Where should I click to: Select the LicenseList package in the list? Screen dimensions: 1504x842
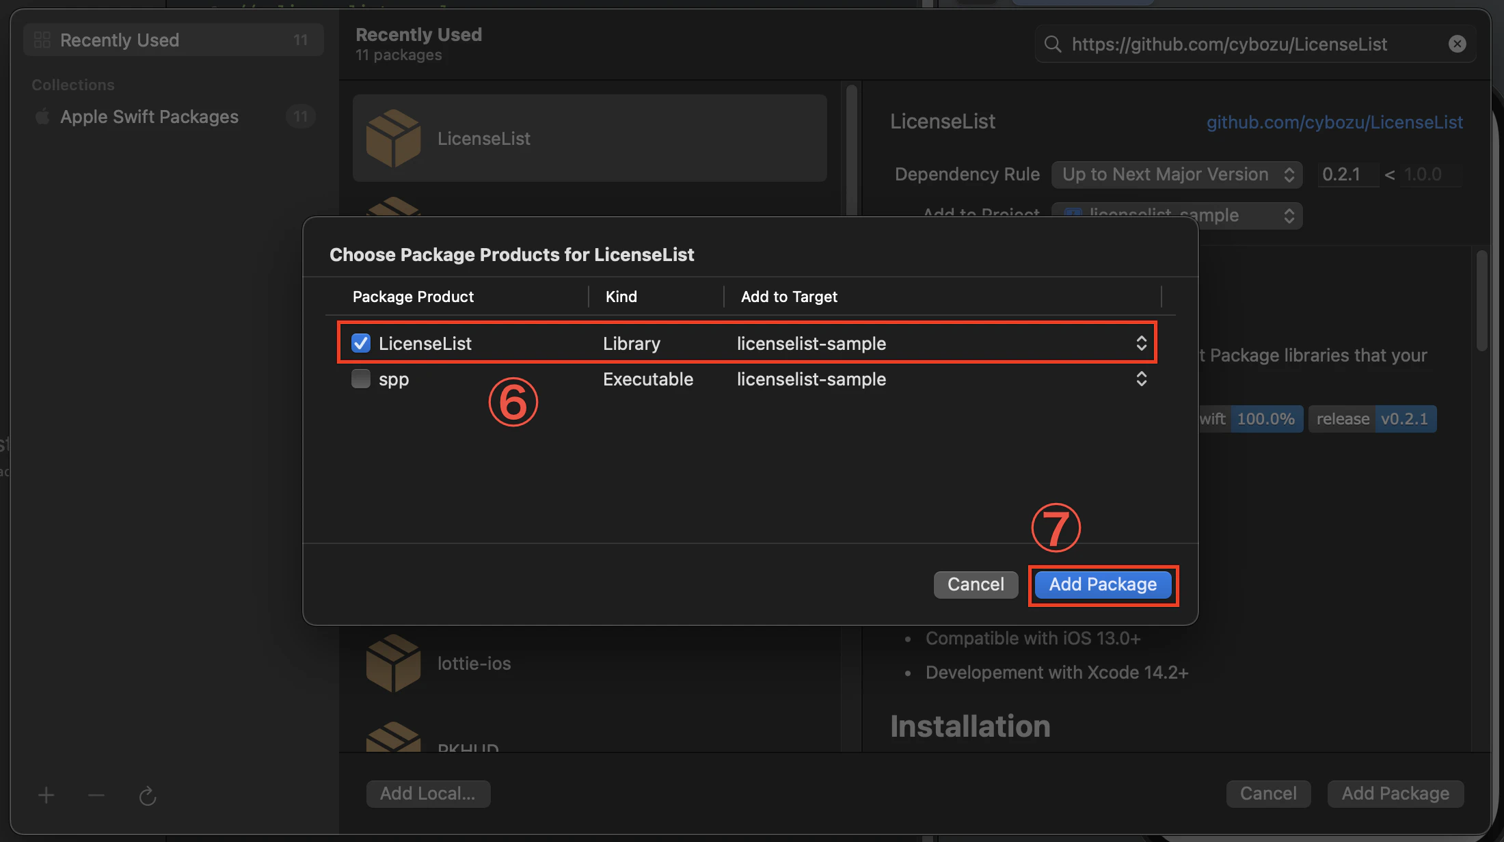click(x=590, y=138)
